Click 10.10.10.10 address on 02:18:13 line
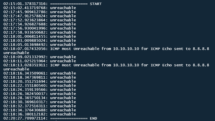The height and width of the screenshot is (121, 215). pyautogui.click(x=126, y=65)
